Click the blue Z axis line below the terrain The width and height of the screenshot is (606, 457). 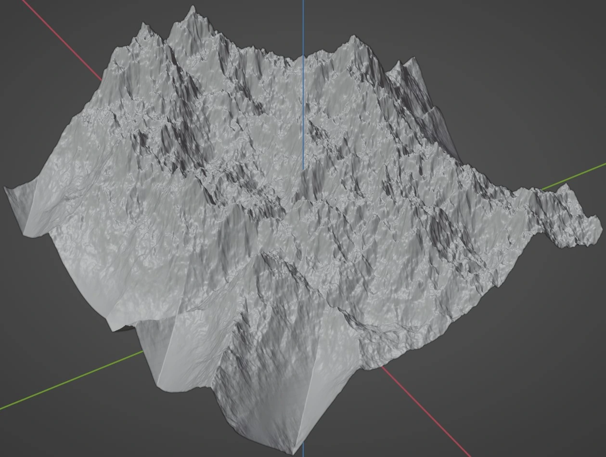pyautogui.click(x=303, y=455)
